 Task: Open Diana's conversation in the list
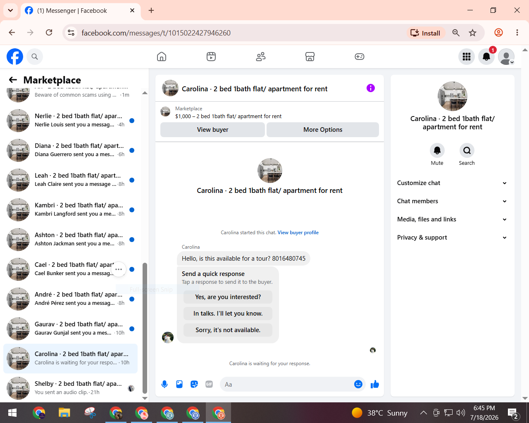coord(71,150)
